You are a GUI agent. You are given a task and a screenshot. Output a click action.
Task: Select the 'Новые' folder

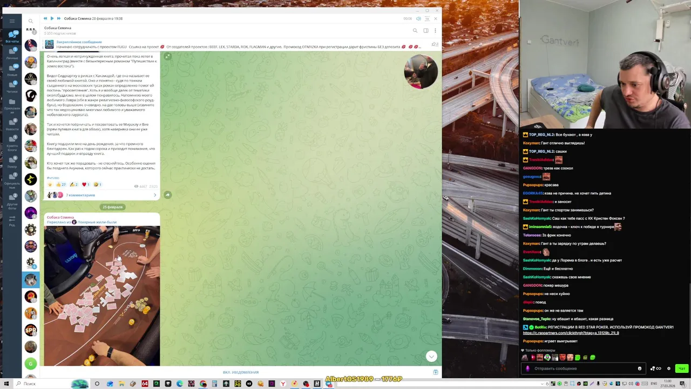(x=12, y=70)
